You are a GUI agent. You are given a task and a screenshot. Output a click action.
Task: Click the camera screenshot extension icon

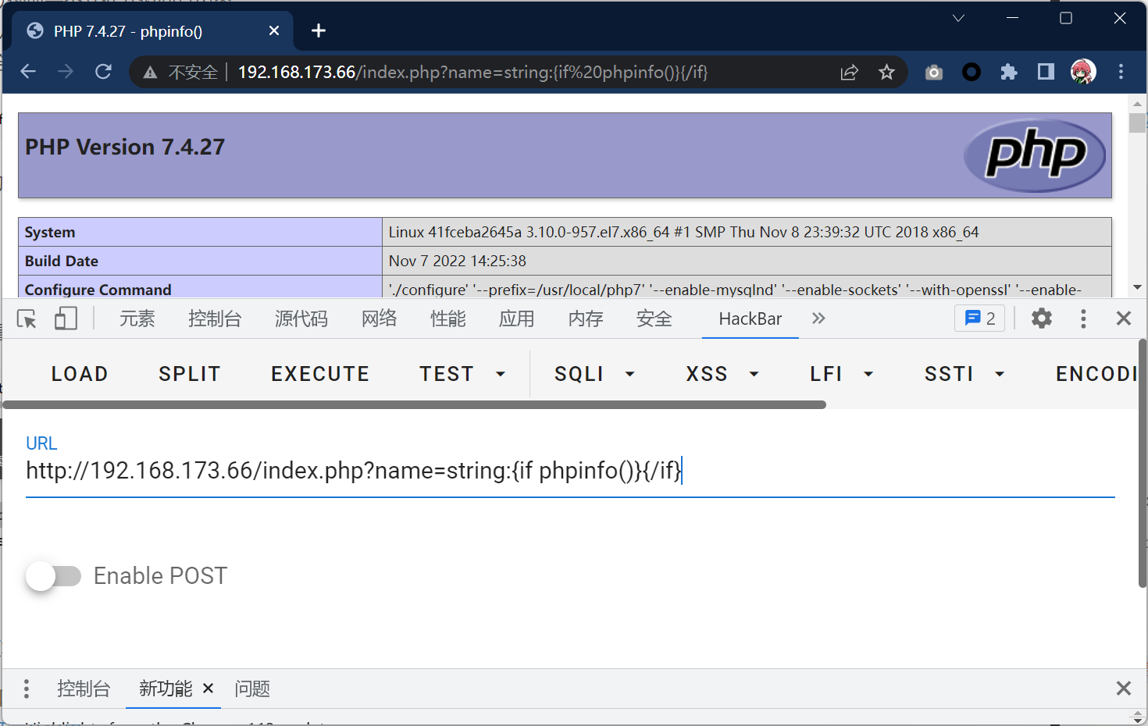click(x=934, y=73)
